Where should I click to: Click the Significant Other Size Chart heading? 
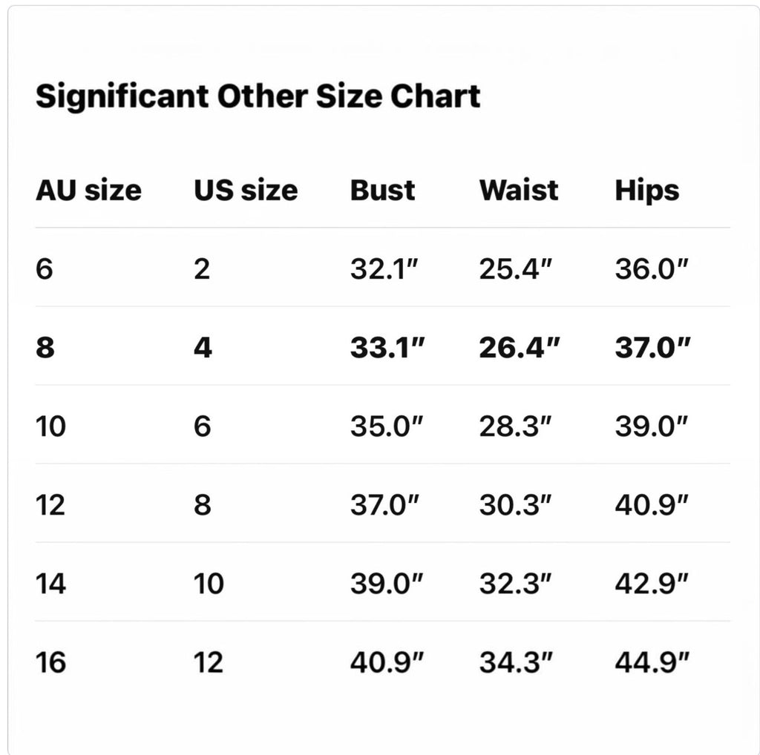(x=258, y=97)
